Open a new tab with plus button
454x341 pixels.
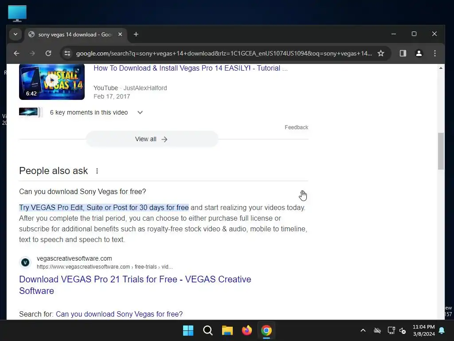[136, 35]
